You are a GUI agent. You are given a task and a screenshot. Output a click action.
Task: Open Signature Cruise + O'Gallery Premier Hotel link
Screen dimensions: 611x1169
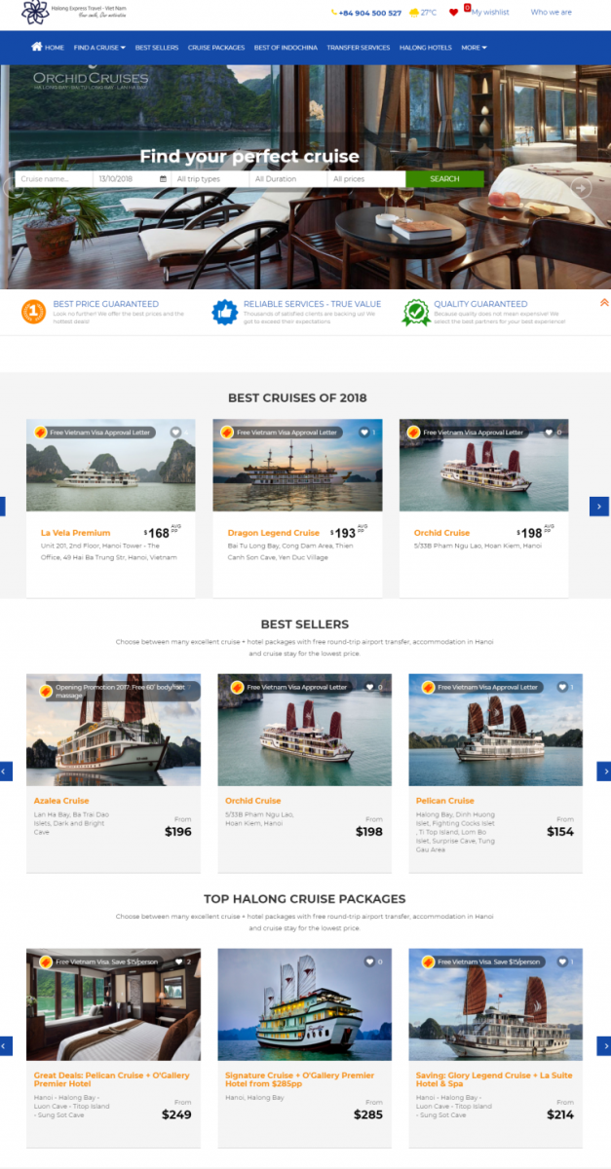pyautogui.click(x=299, y=1079)
